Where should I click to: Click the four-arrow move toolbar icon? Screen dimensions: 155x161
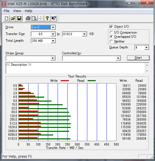point(41,18)
